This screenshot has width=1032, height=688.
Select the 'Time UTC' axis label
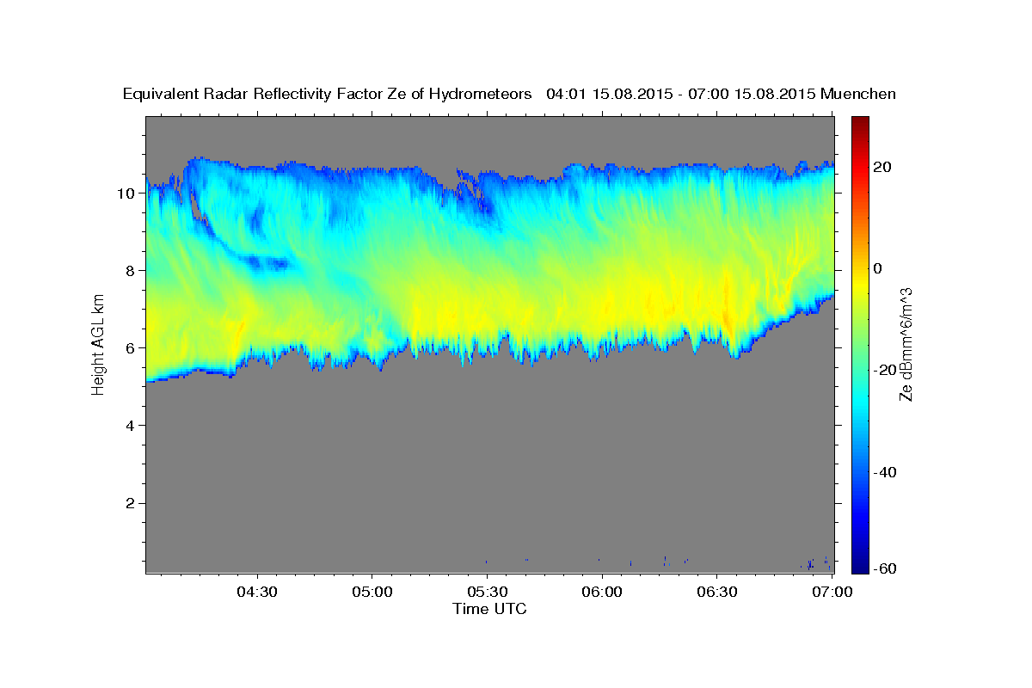click(x=489, y=609)
